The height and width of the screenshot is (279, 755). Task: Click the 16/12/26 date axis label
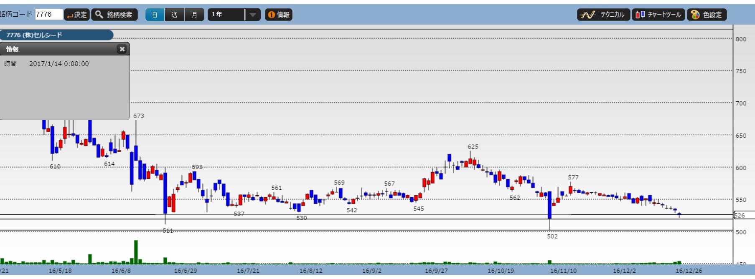pyautogui.click(x=689, y=271)
